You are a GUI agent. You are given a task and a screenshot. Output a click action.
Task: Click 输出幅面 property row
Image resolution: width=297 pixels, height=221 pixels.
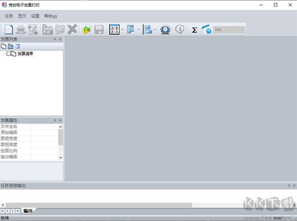pyautogui.click(x=29, y=157)
